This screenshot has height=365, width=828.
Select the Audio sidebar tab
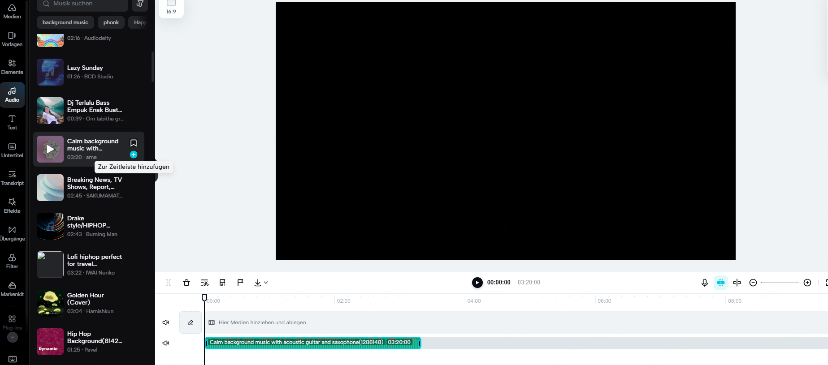pyautogui.click(x=12, y=95)
